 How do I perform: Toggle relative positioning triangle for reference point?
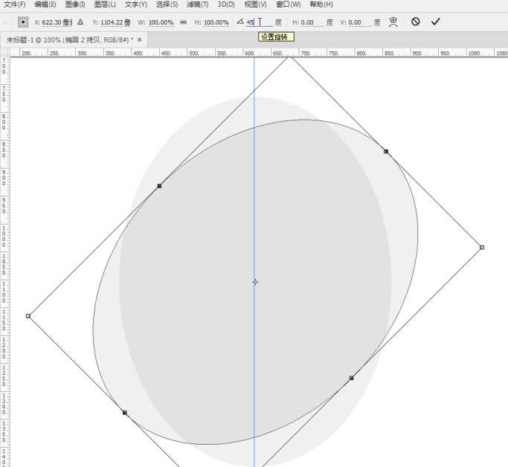click(80, 22)
